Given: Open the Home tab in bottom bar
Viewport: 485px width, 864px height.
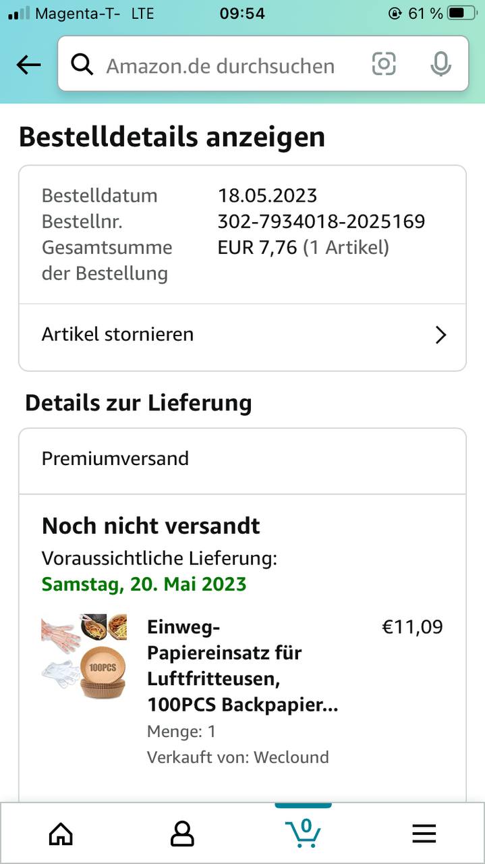Looking at the screenshot, I should 61,834.
